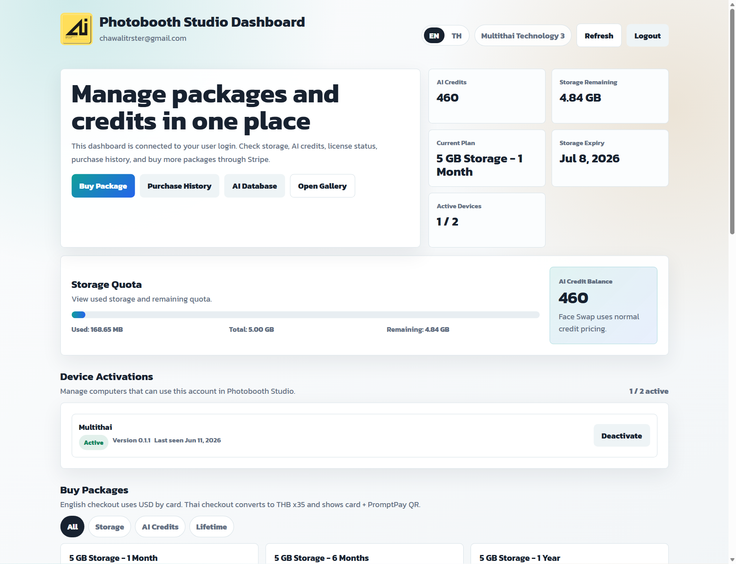The width and height of the screenshot is (736, 564).
Task: Click the '5 GB Storage – 1 Month' package card
Action: pos(159,554)
